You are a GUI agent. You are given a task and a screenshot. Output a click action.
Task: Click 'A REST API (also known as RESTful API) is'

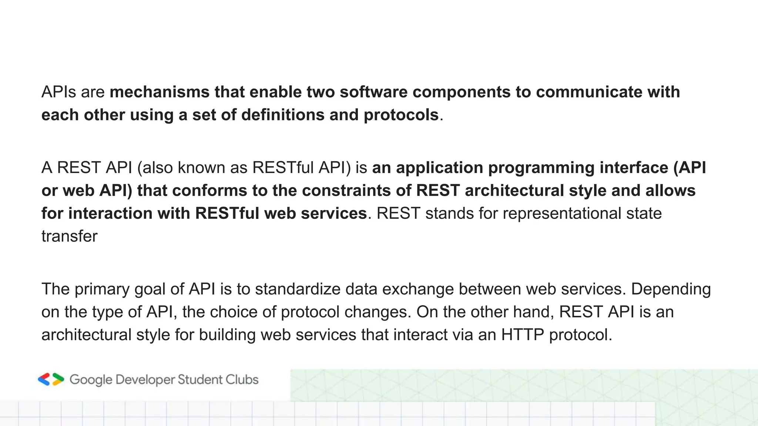204,168
